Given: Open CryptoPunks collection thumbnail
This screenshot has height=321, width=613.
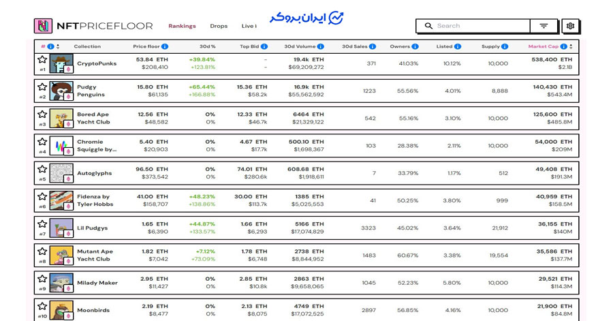Looking at the screenshot, I should coord(61,63).
